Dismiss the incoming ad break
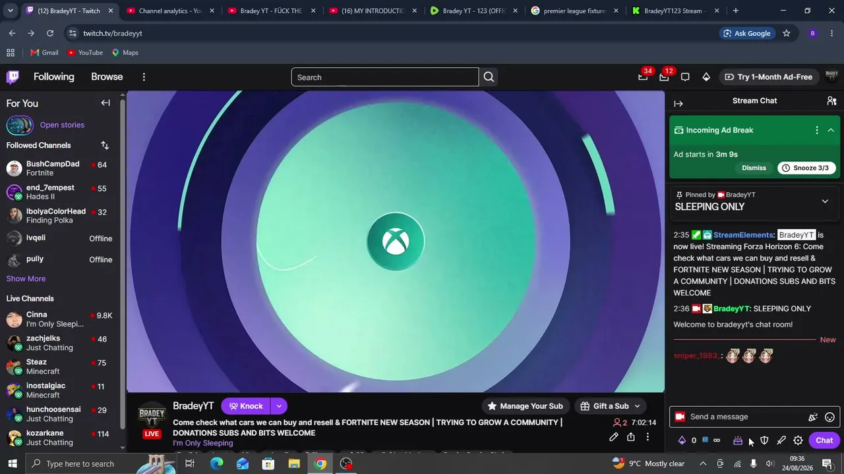This screenshot has height=474, width=844. coord(754,168)
